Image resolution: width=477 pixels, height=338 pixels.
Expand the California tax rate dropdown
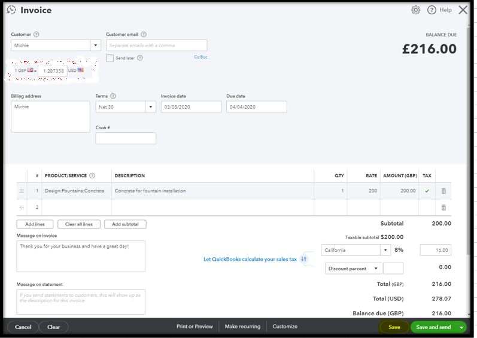pos(385,250)
